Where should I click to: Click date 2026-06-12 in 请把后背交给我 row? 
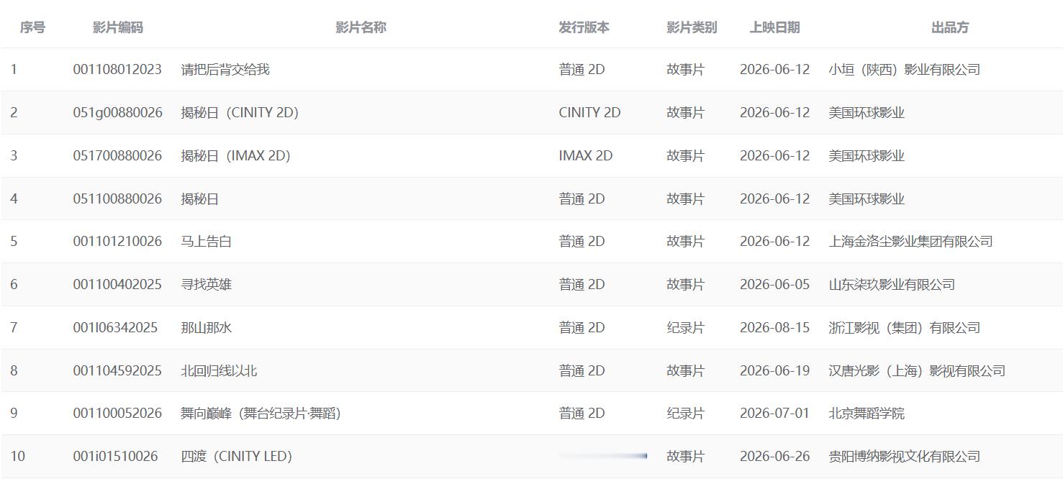coord(774,70)
